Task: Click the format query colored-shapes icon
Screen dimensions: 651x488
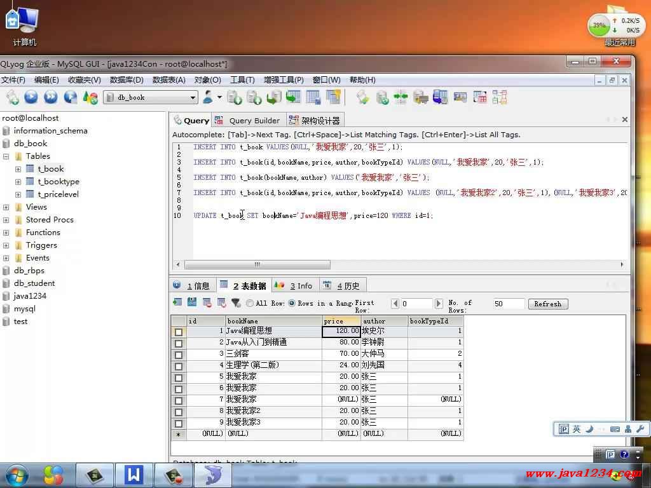Action: pyautogui.click(x=90, y=97)
